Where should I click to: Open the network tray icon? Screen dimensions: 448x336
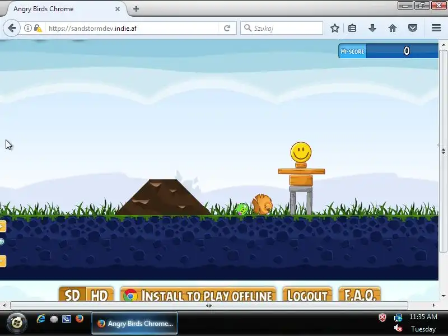tap(398, 318)
